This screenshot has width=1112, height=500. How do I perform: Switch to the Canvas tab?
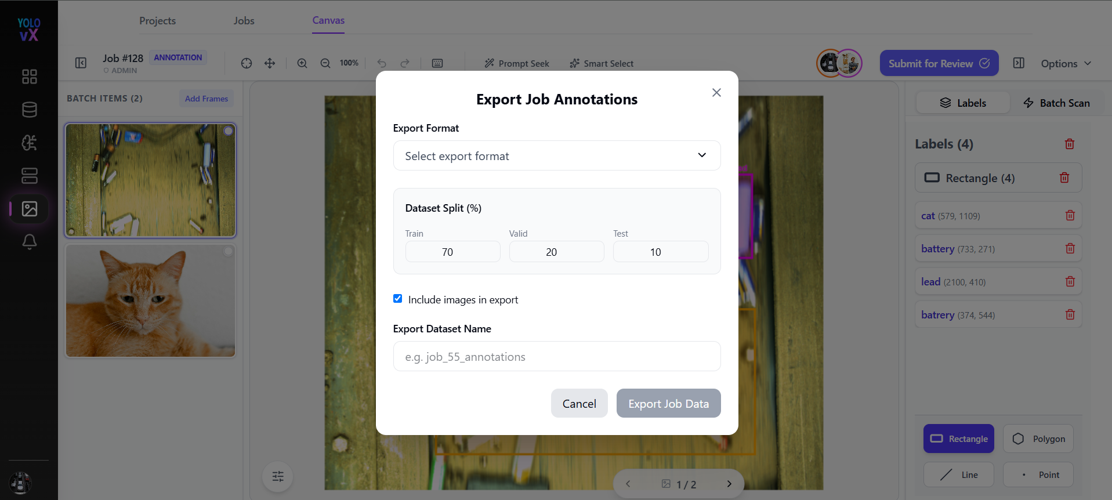[328, 20]
